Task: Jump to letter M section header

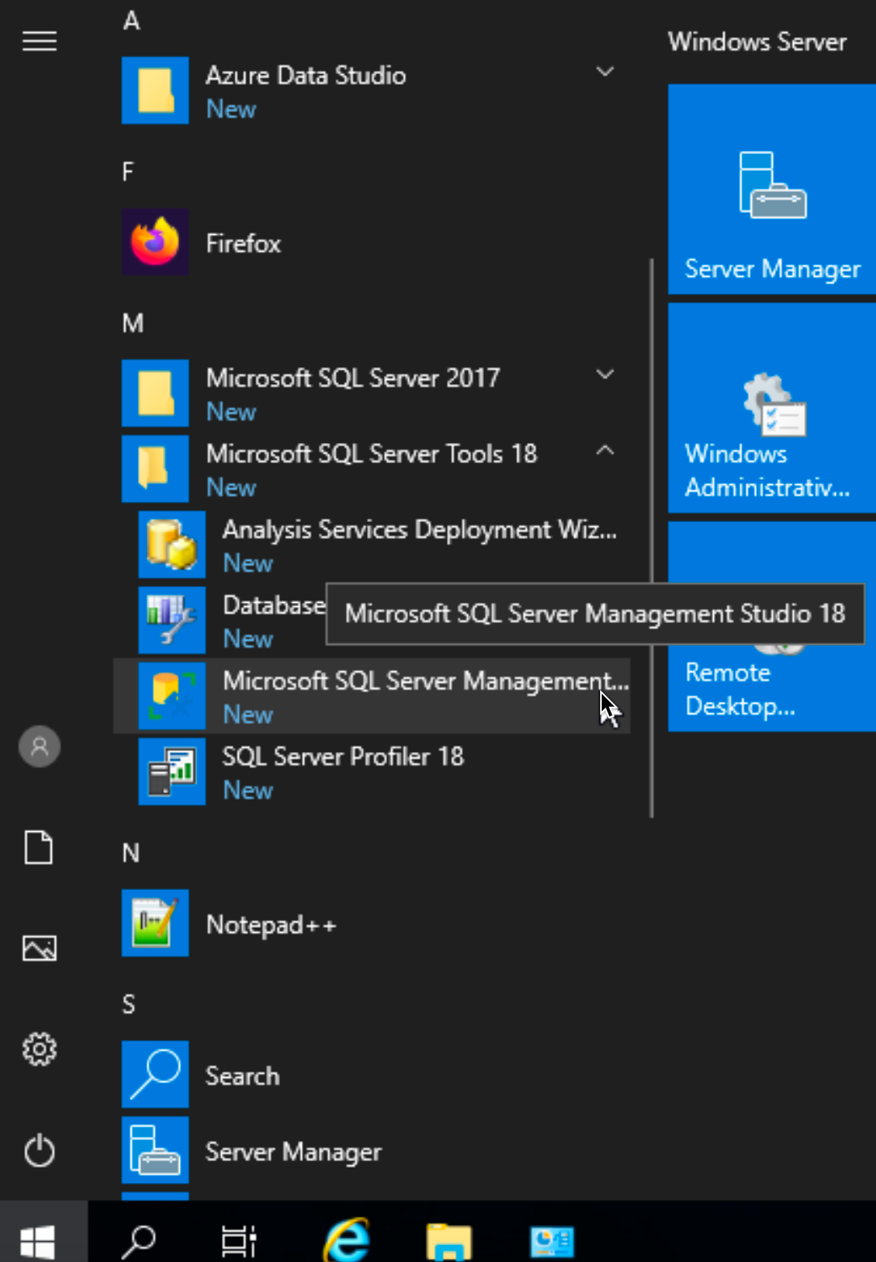Action: coord(132,324)
